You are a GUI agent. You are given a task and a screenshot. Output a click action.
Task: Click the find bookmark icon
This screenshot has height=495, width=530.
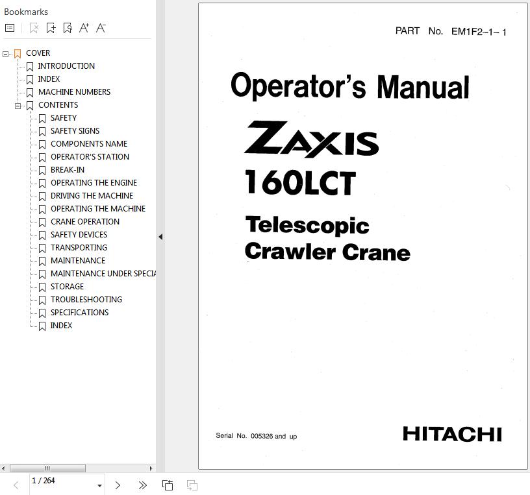click(x=68, y=28)
